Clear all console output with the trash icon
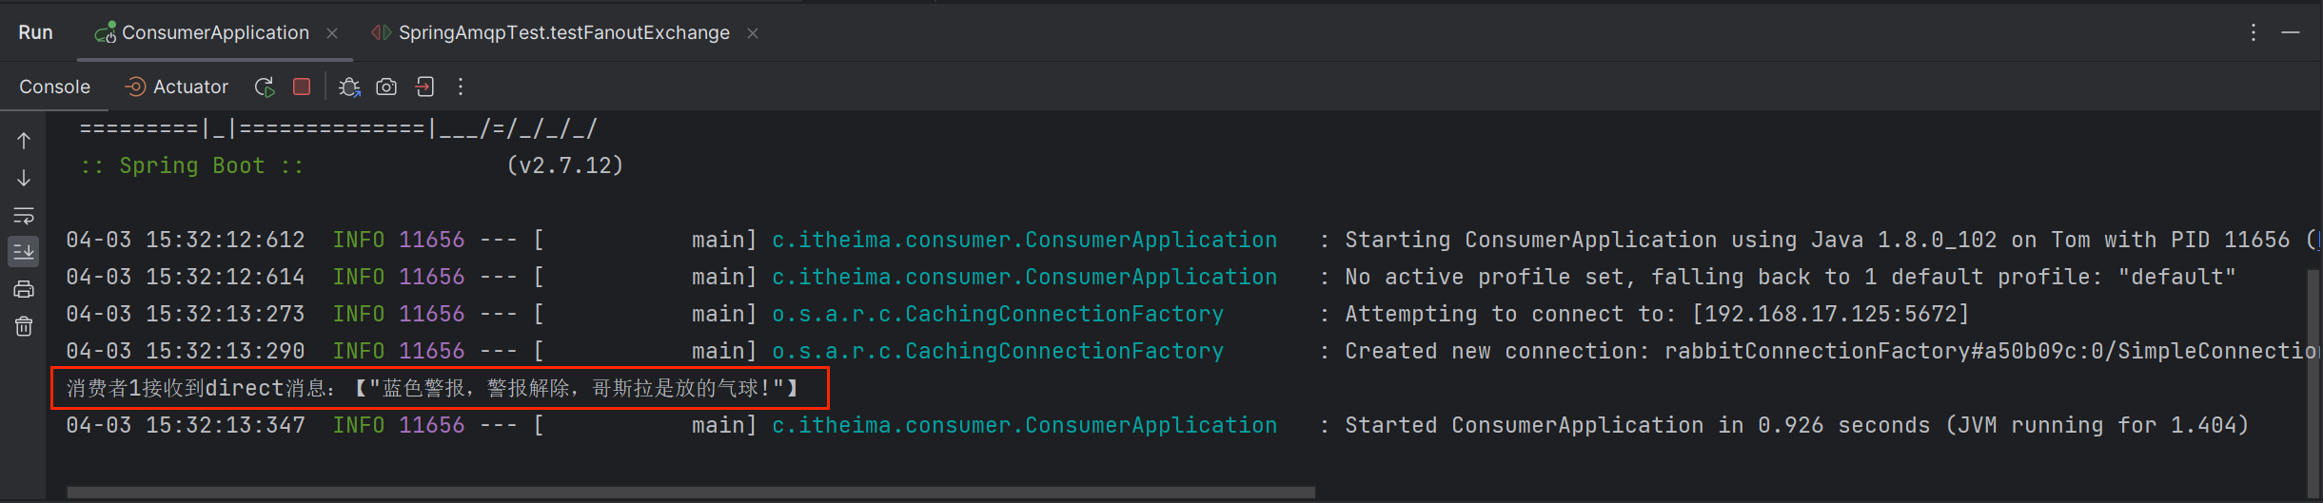This screenshot has height=503, width=2323. point(24,326)
